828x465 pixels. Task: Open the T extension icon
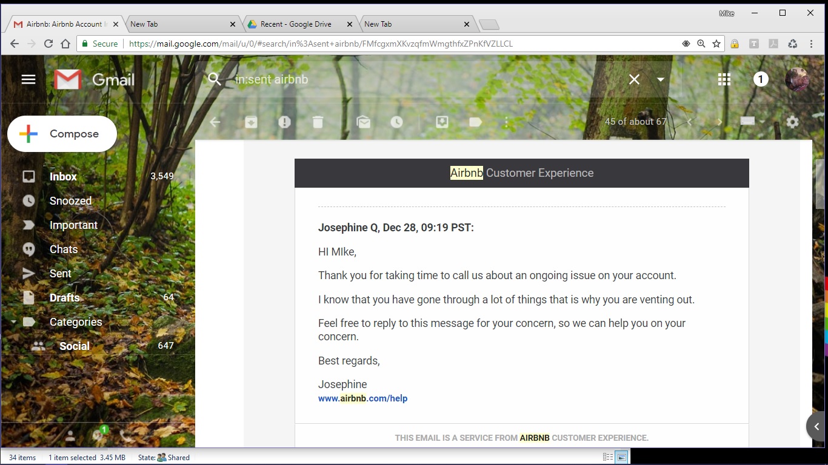click(754, 44)
